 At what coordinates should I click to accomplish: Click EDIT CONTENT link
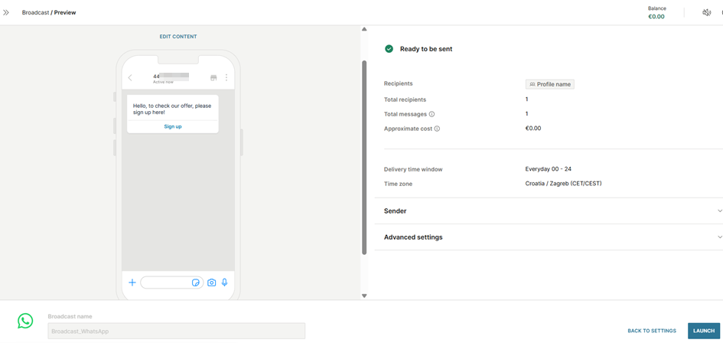click(x=178, y=37)
